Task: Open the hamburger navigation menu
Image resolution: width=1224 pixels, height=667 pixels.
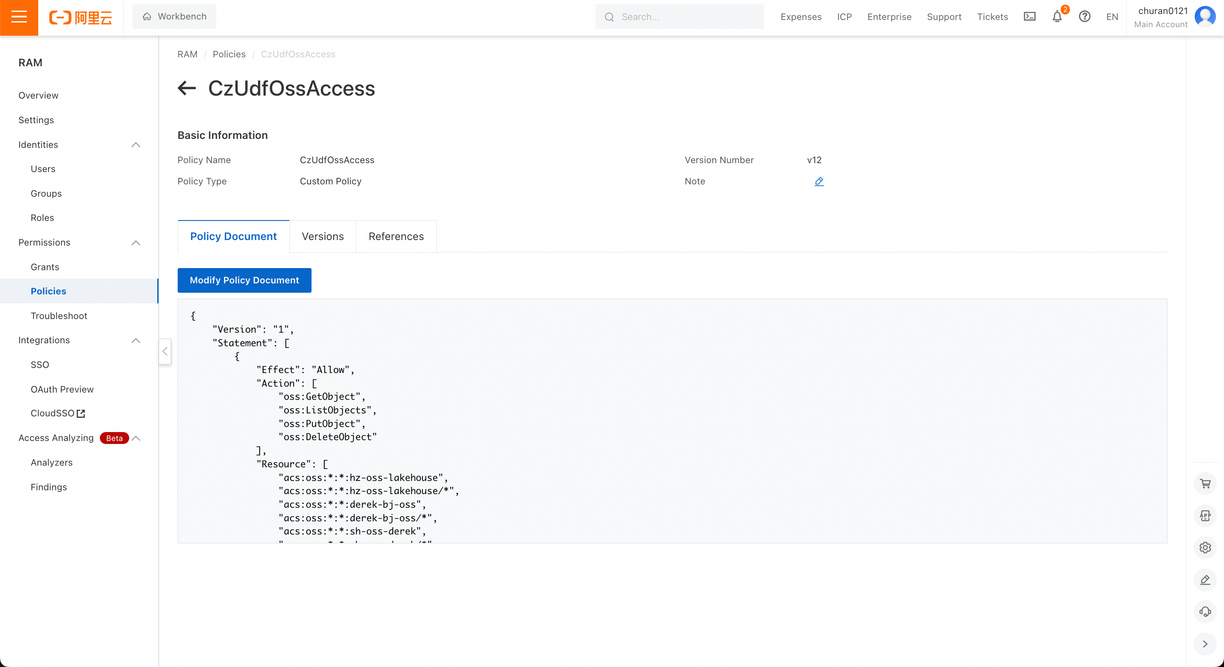Action: click(x=19, y=17)
